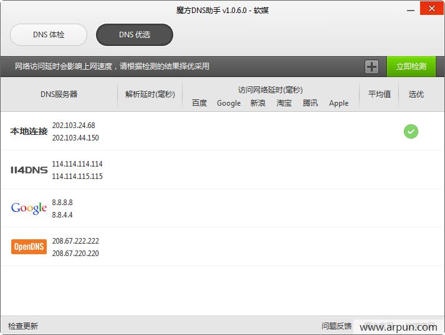Click the orange OpenDNS logo
Screen dimensions: 445x335
click(x=29, y=247)
